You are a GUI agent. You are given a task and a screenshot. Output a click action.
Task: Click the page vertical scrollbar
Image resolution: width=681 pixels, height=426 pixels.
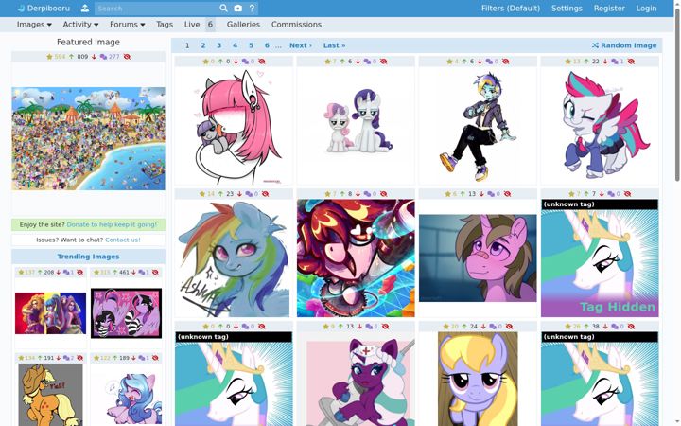[x=677, y=94]
